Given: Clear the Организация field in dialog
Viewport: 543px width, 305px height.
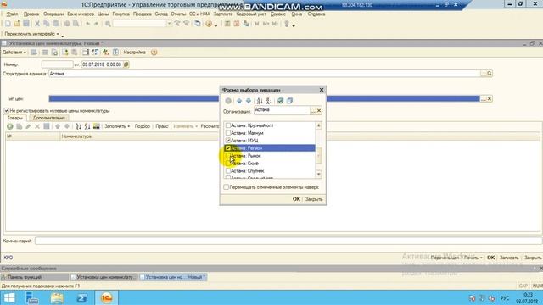Looking at the screenshot, I should [x=319, y=110].
